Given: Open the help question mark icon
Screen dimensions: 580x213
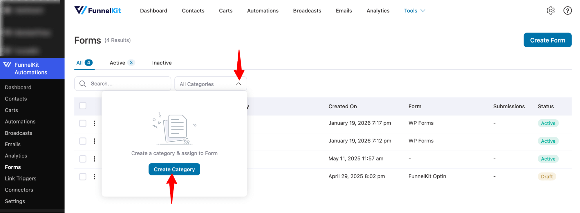Looking at the screenshot, I should click(x=568, y=11).
